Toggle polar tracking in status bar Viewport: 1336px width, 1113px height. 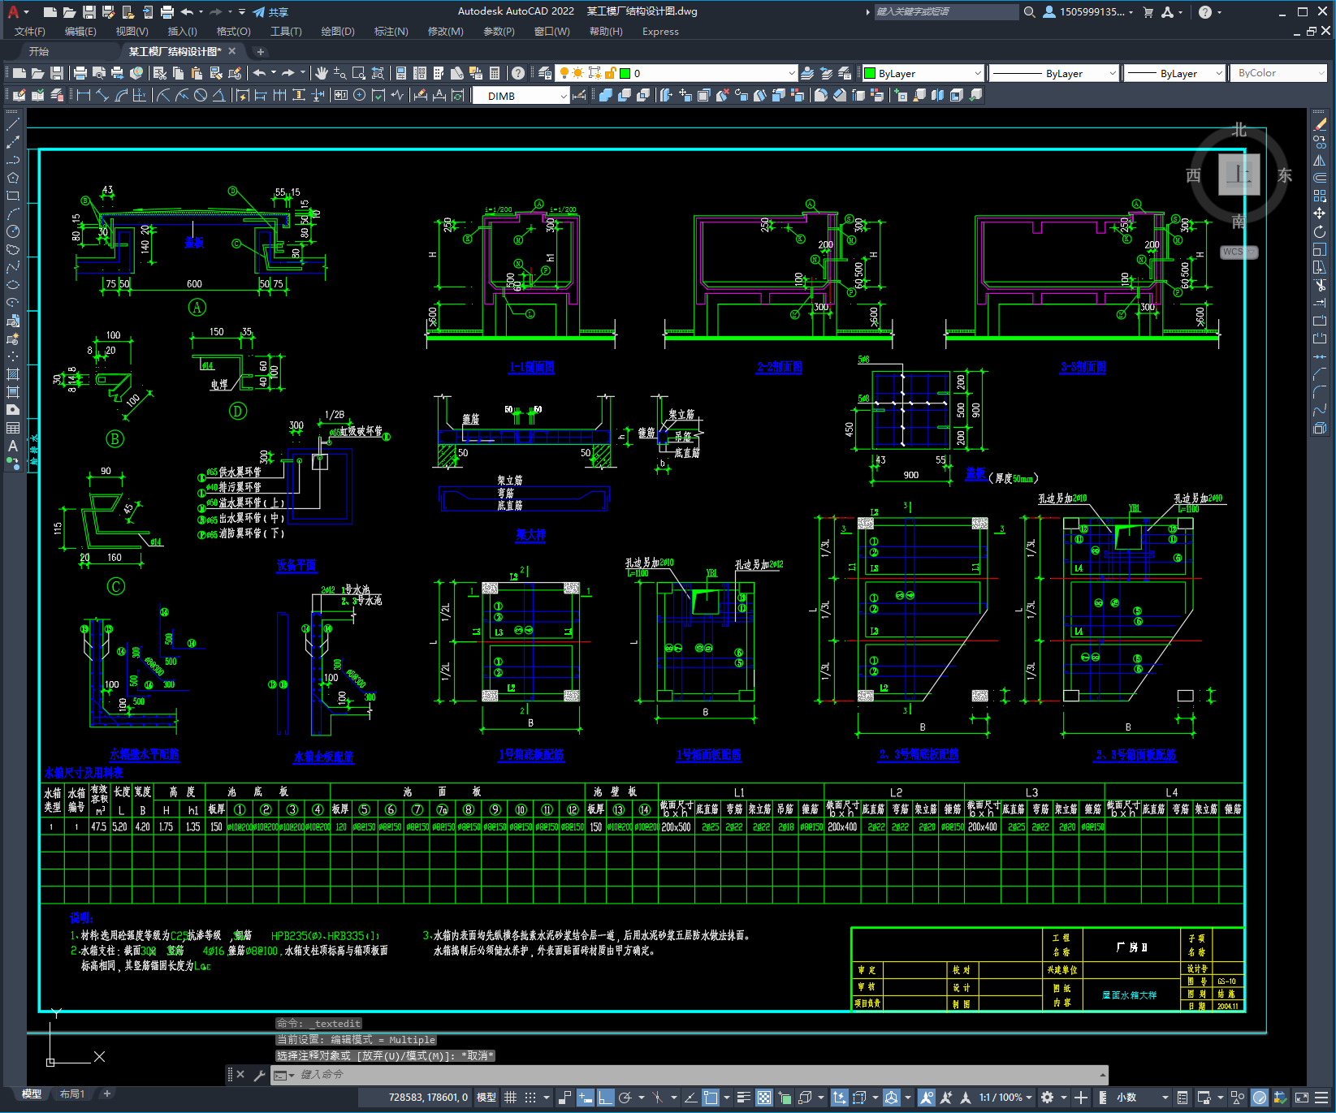(x=625, y=1098)
